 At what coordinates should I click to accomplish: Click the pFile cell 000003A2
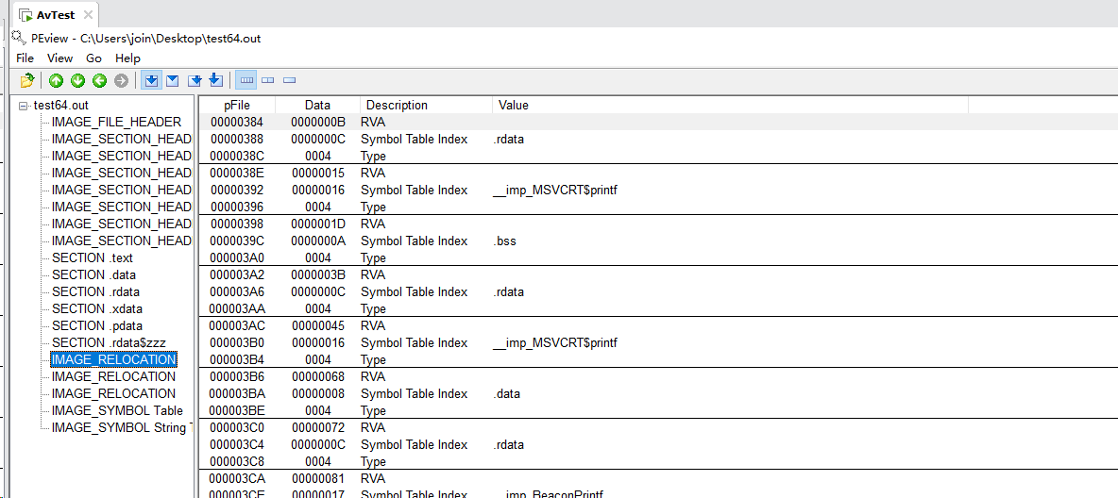[237, 275]
